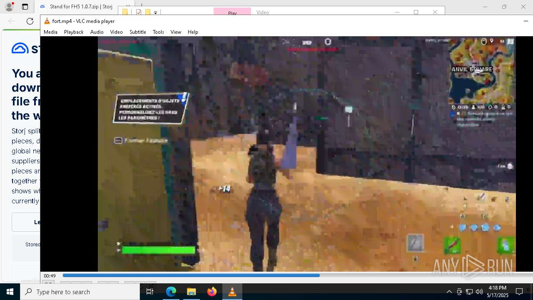The image size is (533, 300).
Task: Open the Windows notification center icon
Action: coord(519,292)
